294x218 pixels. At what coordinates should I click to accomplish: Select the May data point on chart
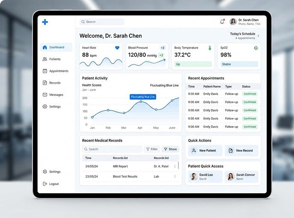click(x=156, y=109)
